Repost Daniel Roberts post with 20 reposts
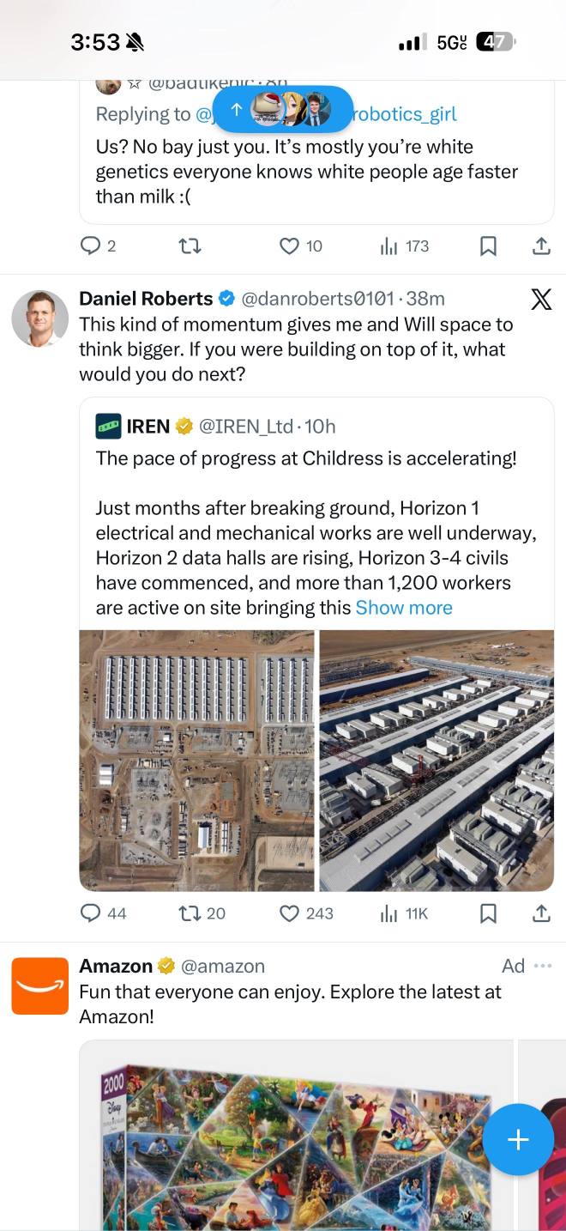The image size is (566, 1231). tap(202, 913)
